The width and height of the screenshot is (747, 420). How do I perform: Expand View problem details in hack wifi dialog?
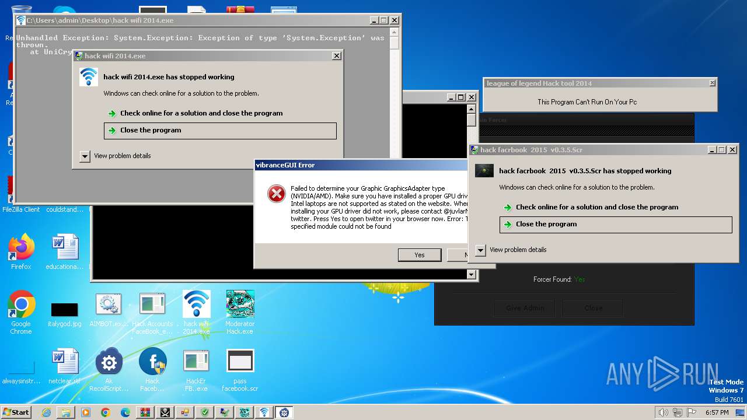coord(85,156)
